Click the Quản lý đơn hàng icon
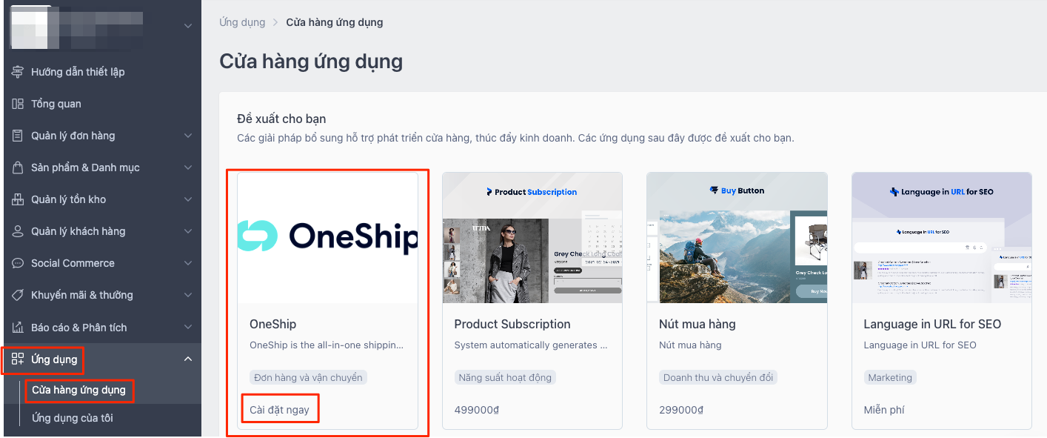This screenshot has height=438, width=1047. coord(18,136)
